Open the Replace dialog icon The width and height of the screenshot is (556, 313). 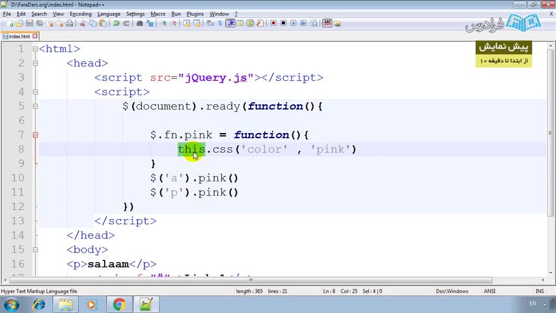[150, 23]
